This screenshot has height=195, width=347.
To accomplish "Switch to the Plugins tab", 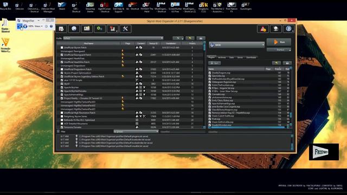I will coord(211,57).
